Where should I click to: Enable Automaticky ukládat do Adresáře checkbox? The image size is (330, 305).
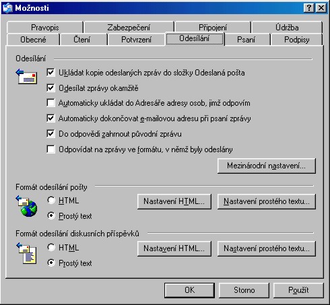(x=51, y=103)
